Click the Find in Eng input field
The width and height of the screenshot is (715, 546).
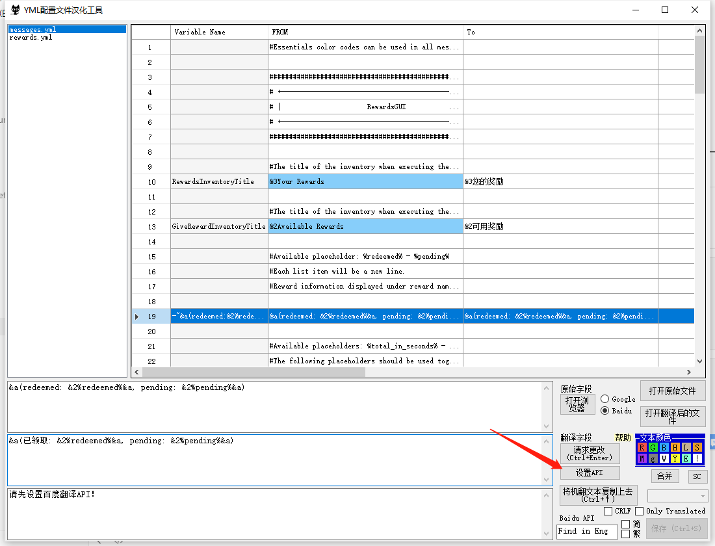pyautogui.click(x=586, y=532)
